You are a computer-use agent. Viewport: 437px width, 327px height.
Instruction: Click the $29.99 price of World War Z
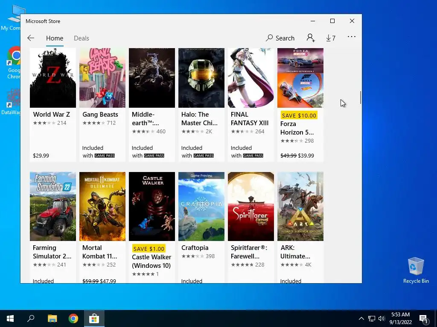click(x=41, y=156)
